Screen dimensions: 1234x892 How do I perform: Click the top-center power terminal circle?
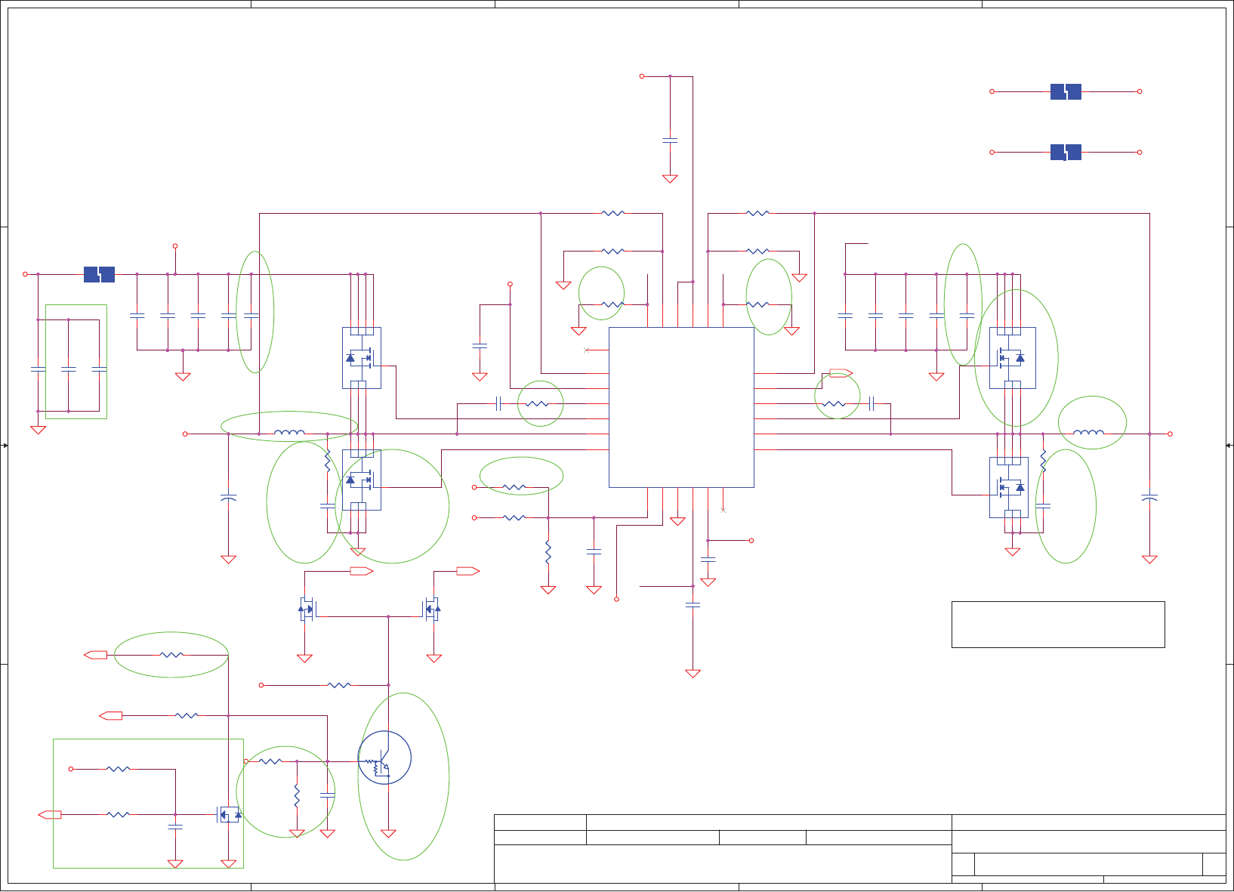[x=642, y=76]
